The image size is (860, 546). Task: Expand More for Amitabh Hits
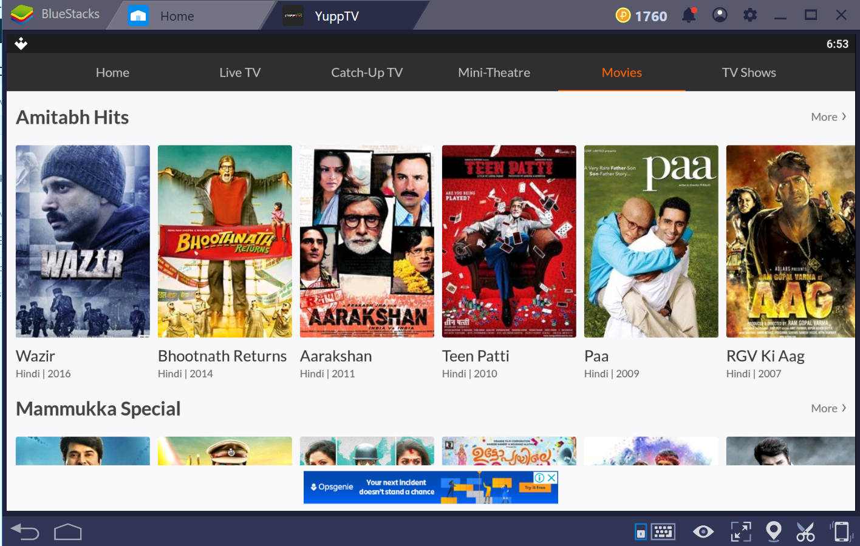click(828, 117)
